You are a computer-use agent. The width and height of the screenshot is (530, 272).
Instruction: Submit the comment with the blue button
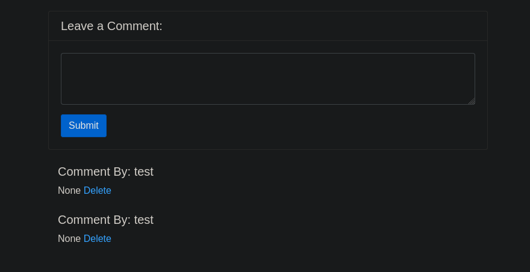click(x=84, y=126)
